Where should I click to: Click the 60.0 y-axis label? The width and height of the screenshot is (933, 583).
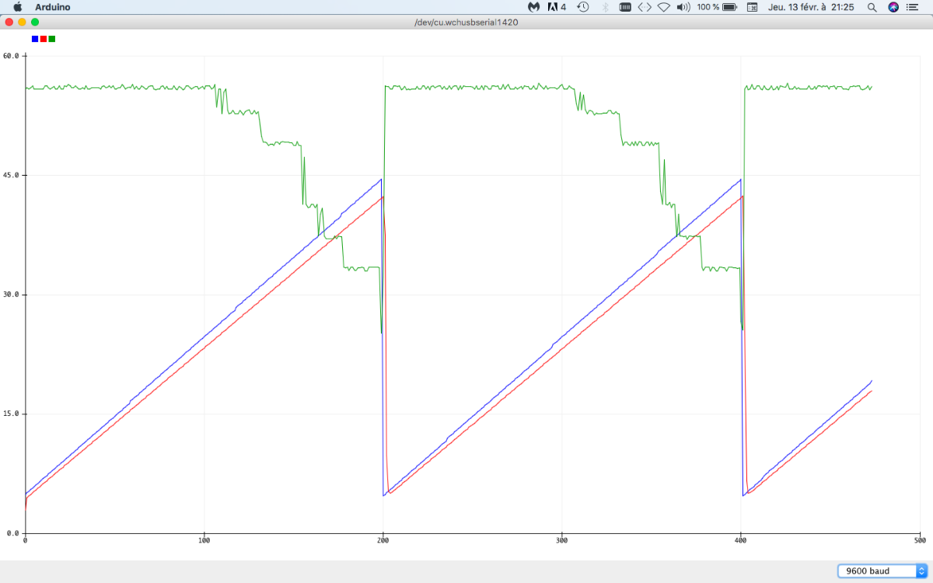[11, 56]
